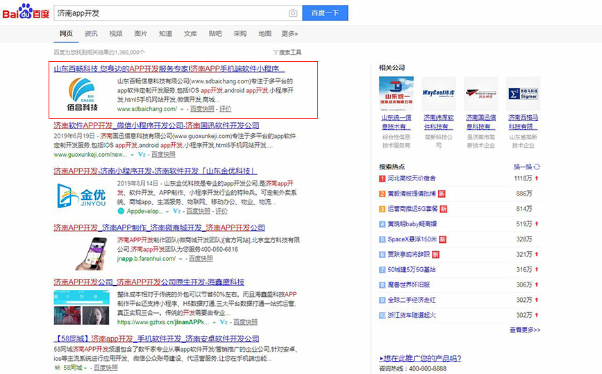Click the Baidu logo

pos(26,12)
